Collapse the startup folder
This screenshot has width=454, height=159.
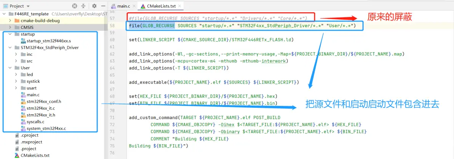point(10,34)
